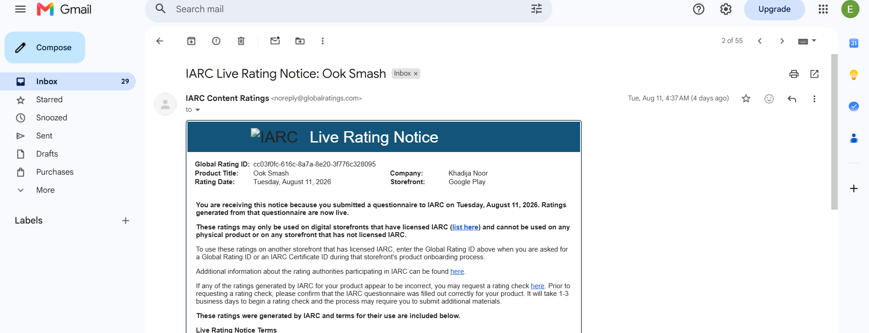Archive this email
The width and height of the screenshot is (869, 333).
(x=192, y=41)
